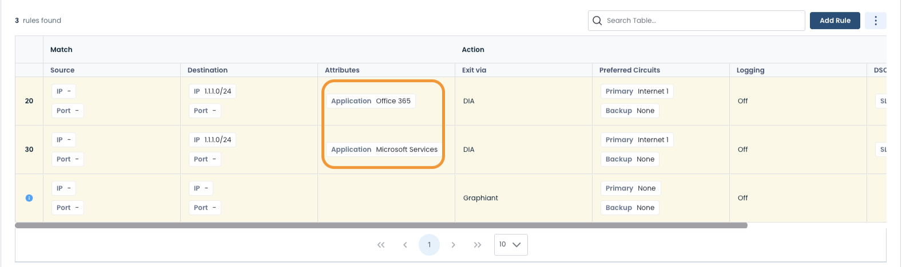Go to the first page of rules

tap(381, 245)
